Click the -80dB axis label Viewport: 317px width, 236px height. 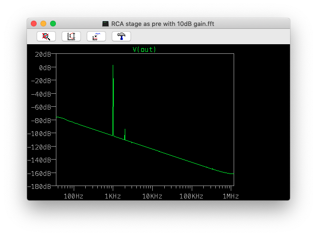point(41,121)
